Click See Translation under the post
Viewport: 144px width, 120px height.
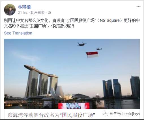coord(18,33)
